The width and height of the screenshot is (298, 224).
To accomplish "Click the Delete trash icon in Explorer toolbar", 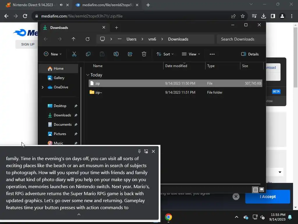I will [144, 54].
